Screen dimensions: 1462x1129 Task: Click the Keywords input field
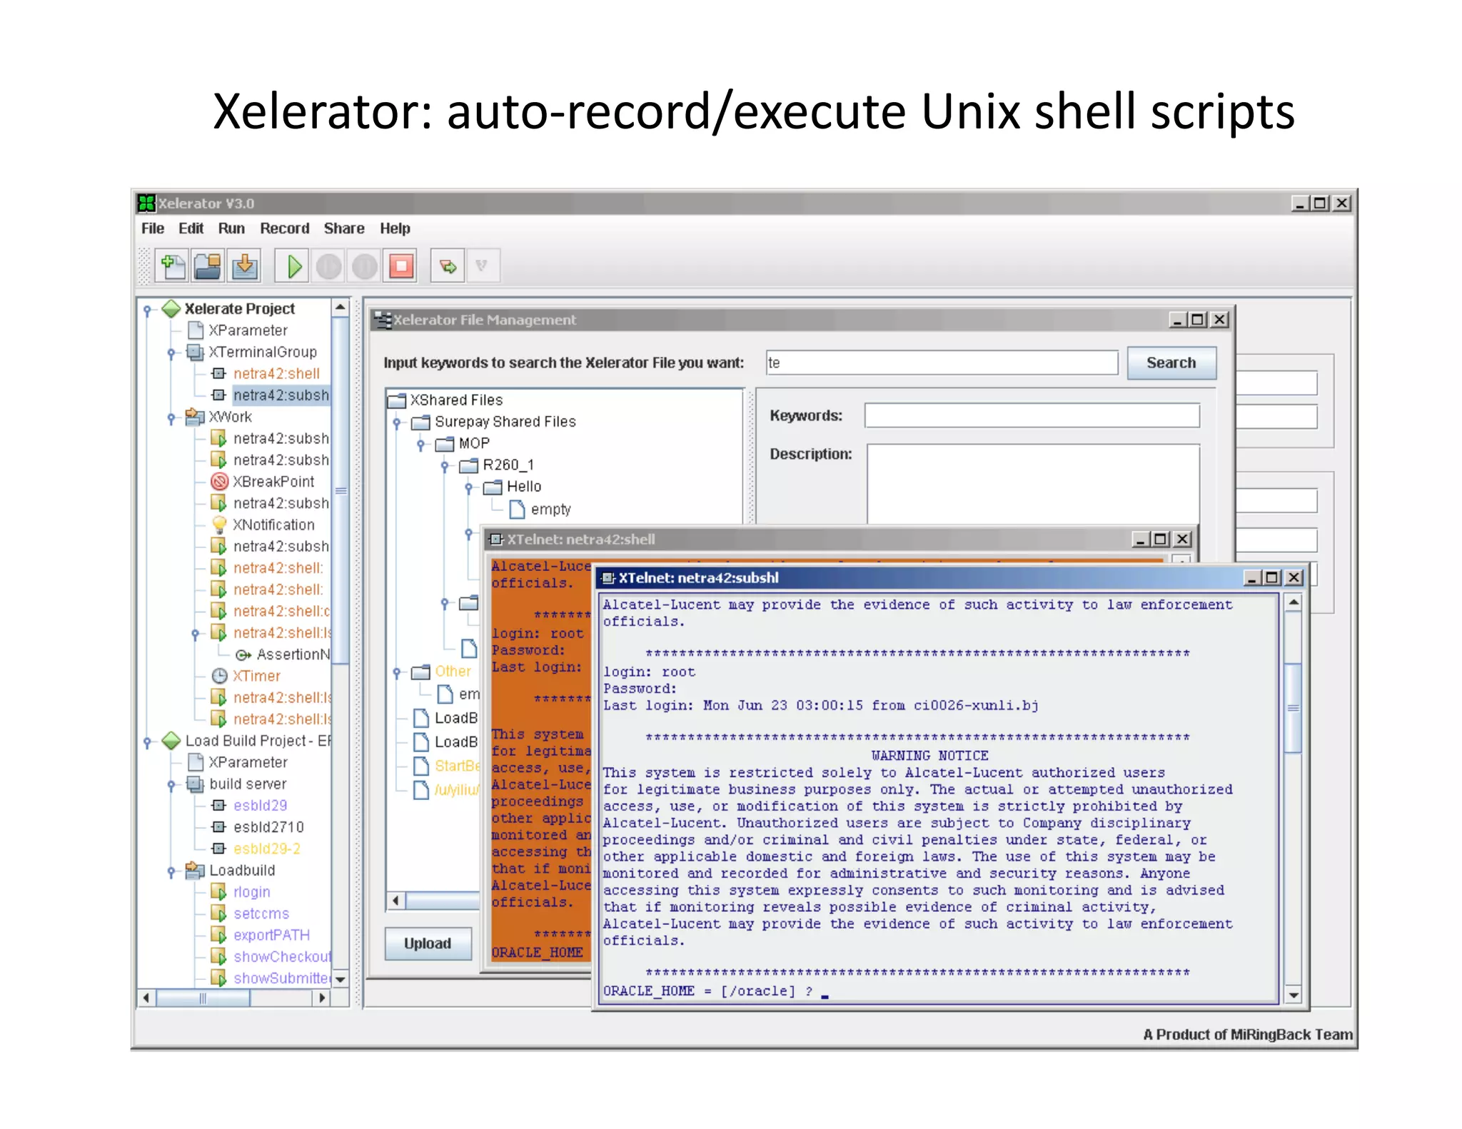(1031, 415)
